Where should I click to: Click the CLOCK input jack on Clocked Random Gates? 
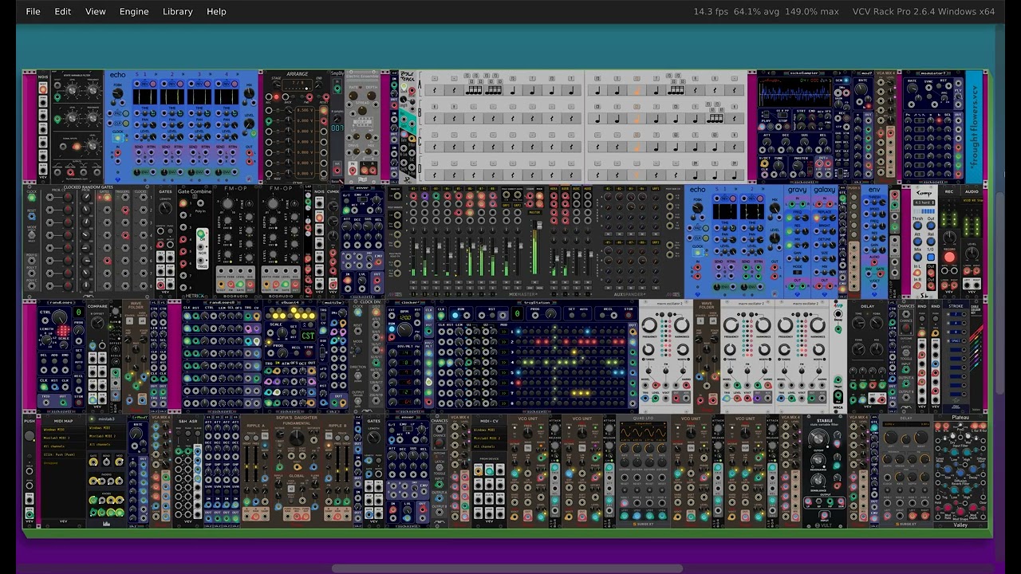click(32, 199)
